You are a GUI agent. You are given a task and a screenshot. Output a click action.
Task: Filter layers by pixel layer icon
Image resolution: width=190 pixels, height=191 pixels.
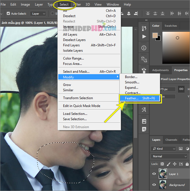pos(181,149)
